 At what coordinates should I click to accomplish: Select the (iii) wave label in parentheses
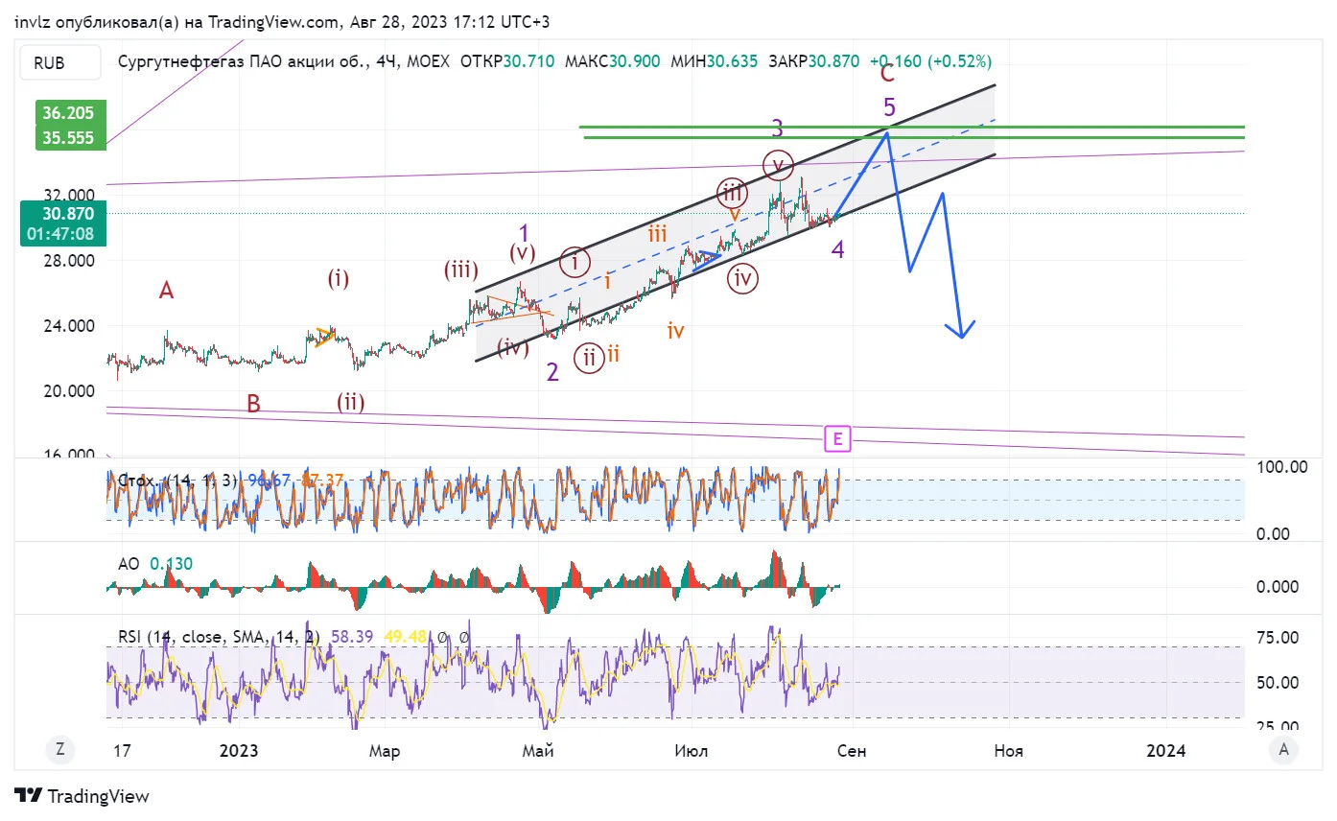[460, 270]
